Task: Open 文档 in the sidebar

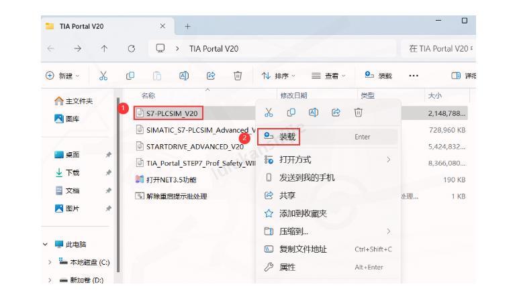Action: point(67,190)
